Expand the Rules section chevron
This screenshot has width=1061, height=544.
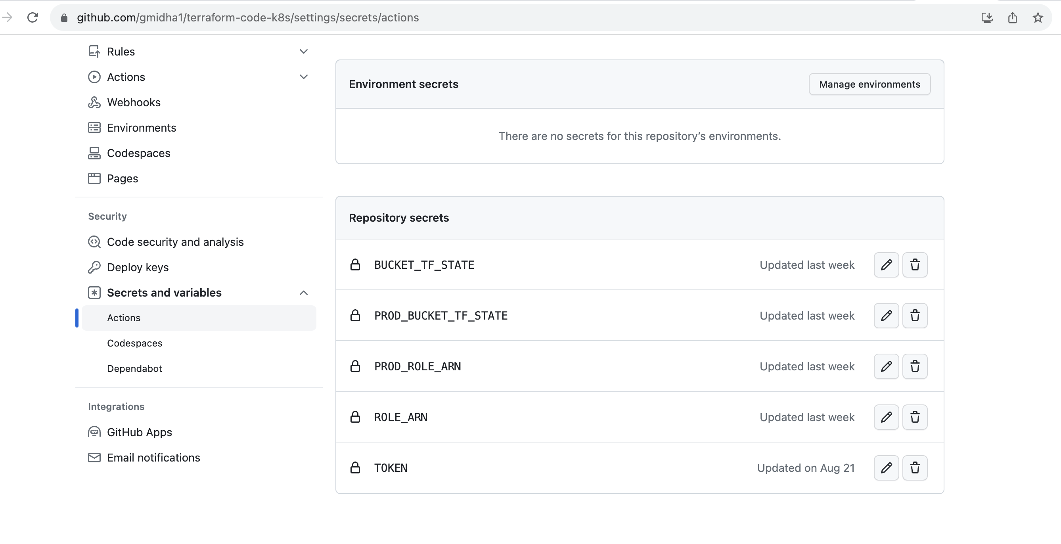pos(304,52)
